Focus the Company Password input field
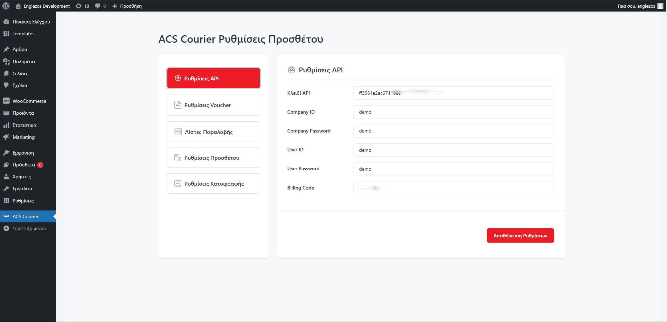The width and height of the screenshot is (667, 322). pyautogui.click(x=453, y=131)
